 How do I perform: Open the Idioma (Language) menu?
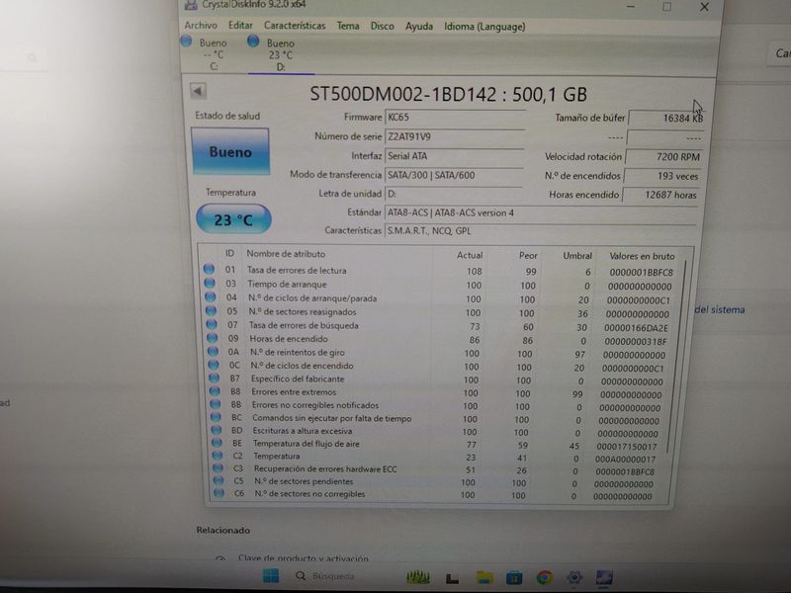[484, 27]
